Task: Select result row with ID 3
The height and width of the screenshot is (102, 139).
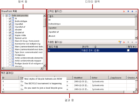Action: pyautogui.click(x=68, y=86)
